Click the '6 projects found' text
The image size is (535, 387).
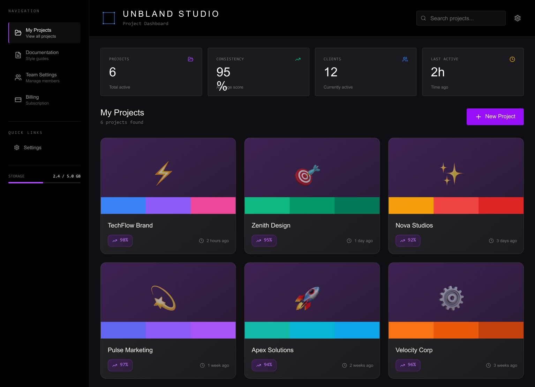pos(122,122)
